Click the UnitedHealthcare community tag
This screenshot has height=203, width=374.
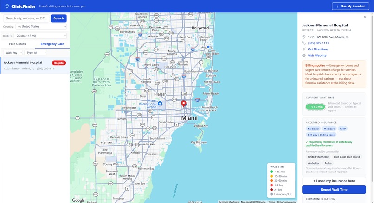[318, 157]
